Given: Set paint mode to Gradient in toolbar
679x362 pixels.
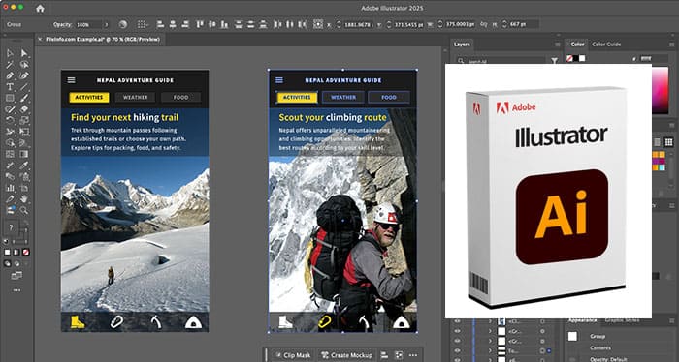Looking at the screenshot, I should point(16,252).
